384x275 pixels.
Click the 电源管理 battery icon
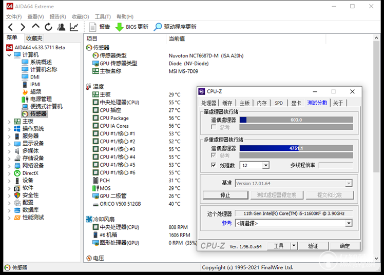25,99
